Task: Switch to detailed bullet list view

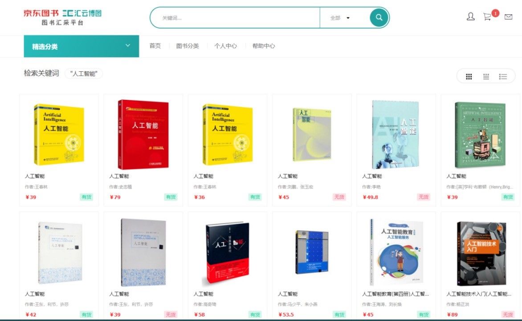Action: click(503, 77)
